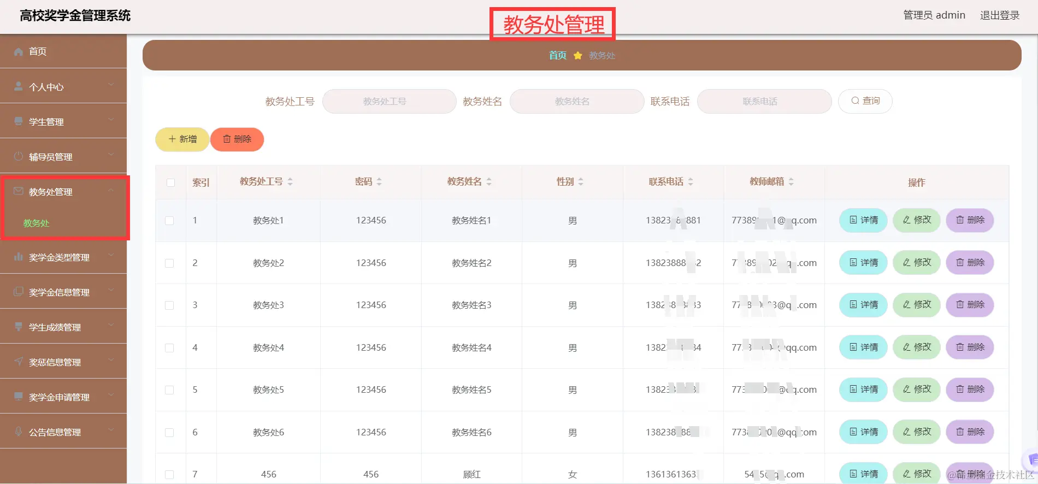Check the row for 教务处5
1038x484 pixels.
169,390
